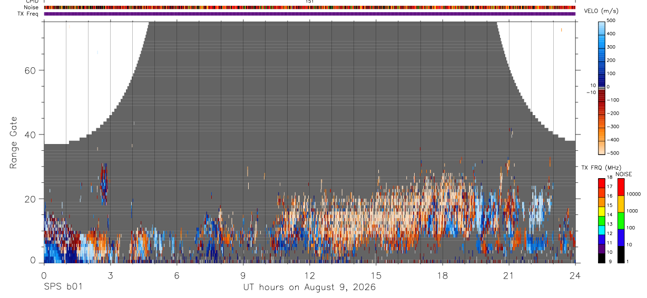
Task: Click the CPID value 151 at top
Action: click(309, 2)
